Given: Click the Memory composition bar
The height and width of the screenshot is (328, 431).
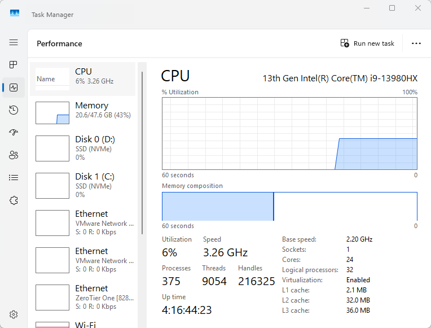Looking at the screenshot, I should pos(289,207).
